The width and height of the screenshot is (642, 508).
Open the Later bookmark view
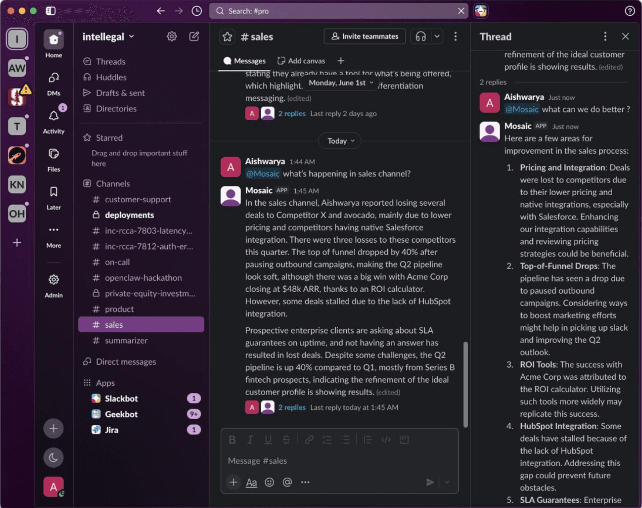coord(54,198)
